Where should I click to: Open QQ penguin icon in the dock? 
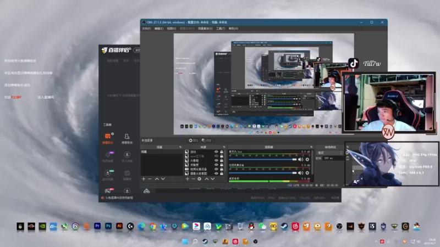[251, 226]
